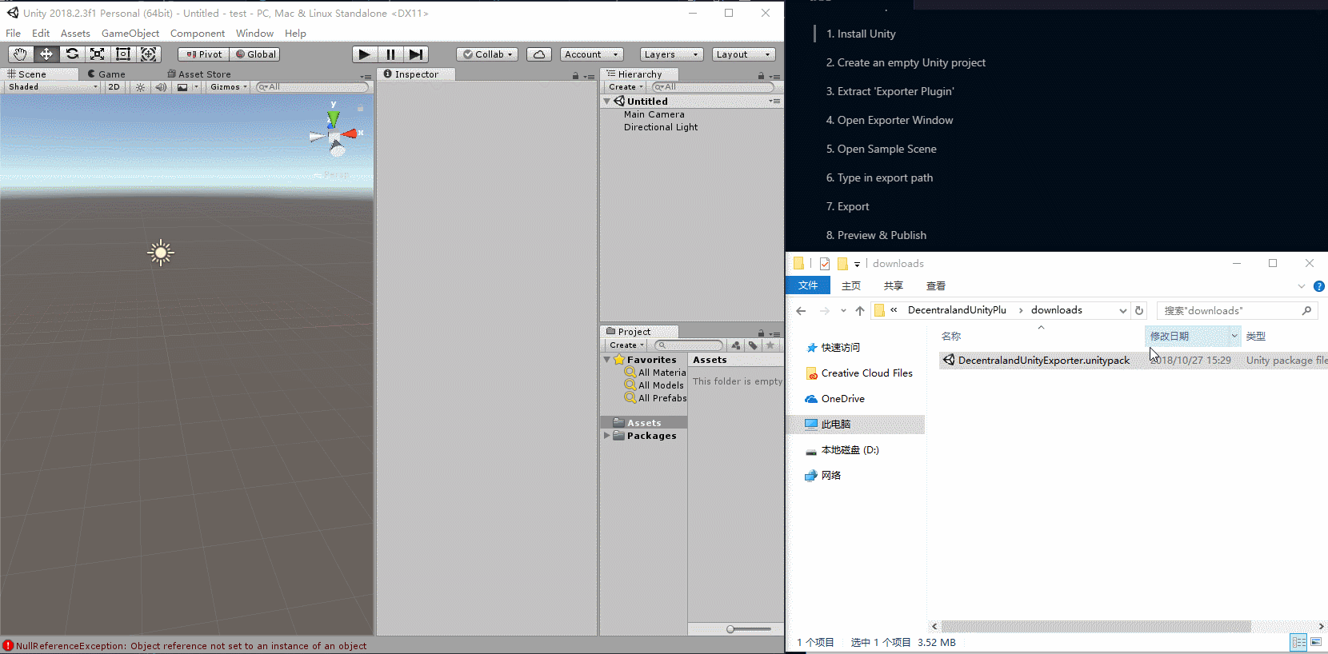
Task: Click the downloads search box in Explorer
Action: pos(1238,311)
